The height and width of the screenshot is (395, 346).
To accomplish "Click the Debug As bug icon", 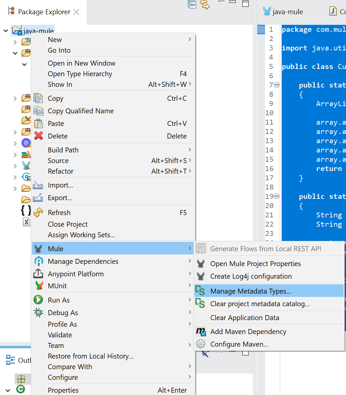I will tap(38, 312).
